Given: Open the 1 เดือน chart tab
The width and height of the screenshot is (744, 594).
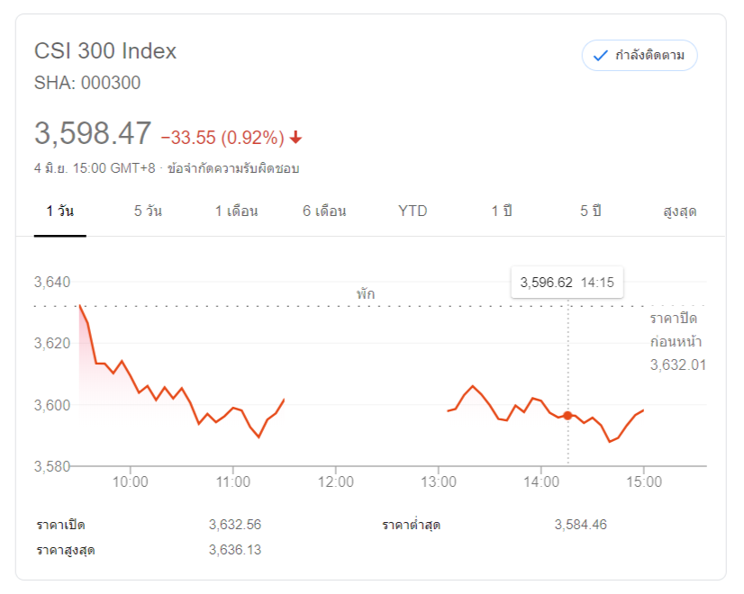Looking at the screenshot, I should pos(236,211).
